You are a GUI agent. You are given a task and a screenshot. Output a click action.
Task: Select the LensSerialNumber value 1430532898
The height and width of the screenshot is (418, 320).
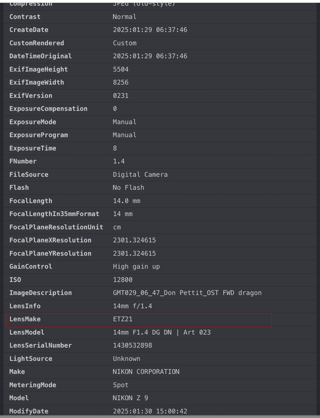click(x=132, y=346)
